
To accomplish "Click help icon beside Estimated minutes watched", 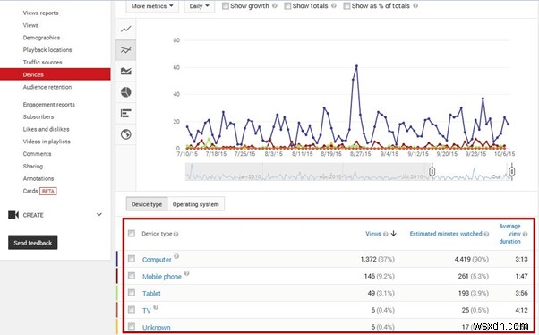I will 486,234.
